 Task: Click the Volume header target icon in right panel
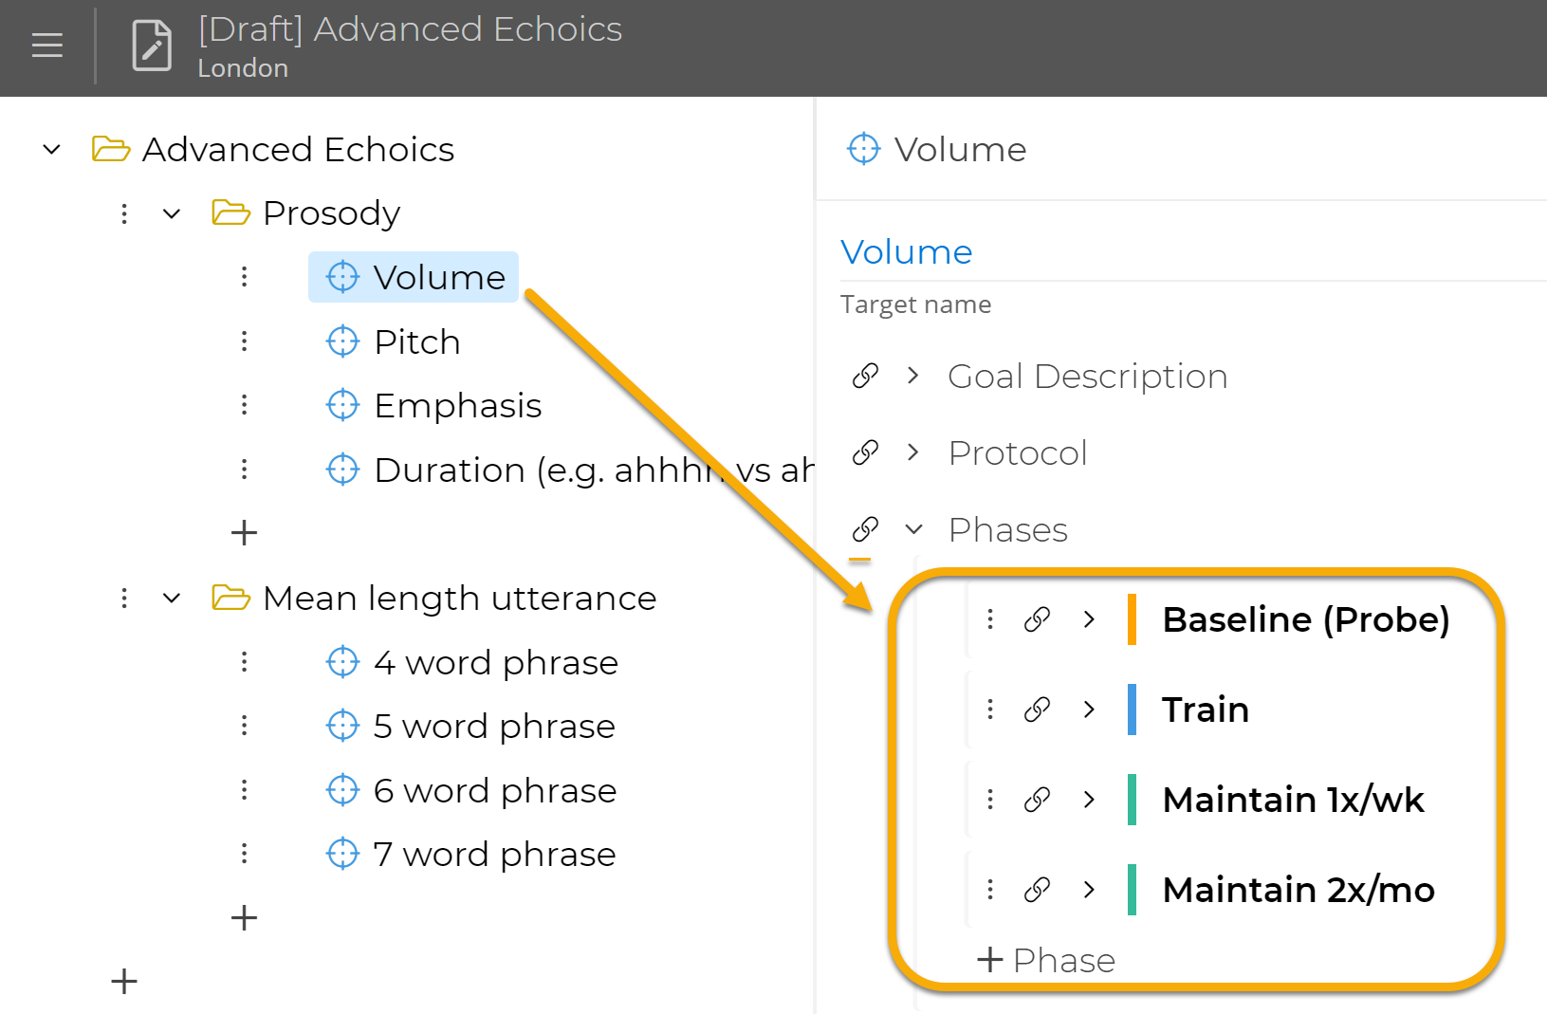[x=863, y=149]
